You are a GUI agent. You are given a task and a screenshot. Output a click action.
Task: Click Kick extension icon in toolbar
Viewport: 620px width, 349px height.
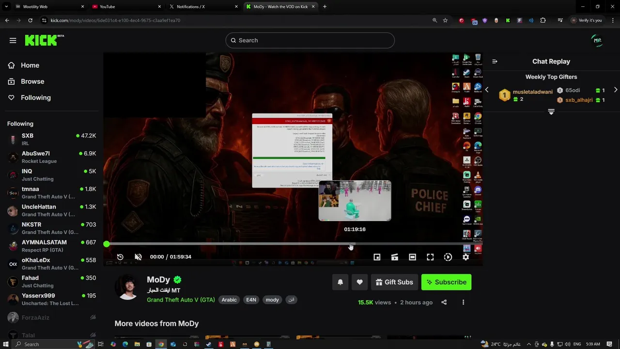(508, 20)
